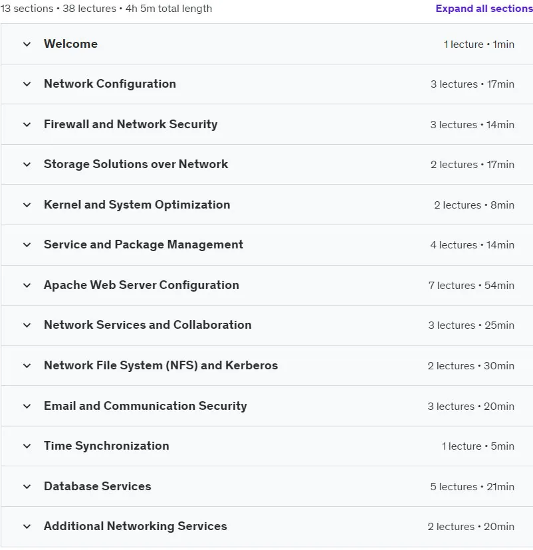Click the 7 lectures • 54min label

click(x=471, y=286)
